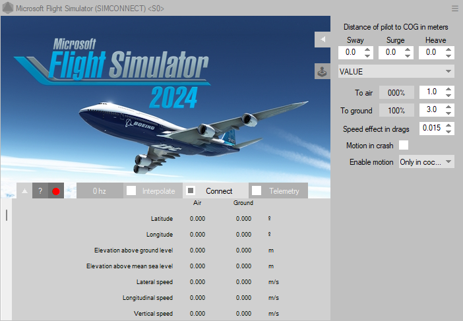Increase the Surge value
463x321 pixels.
pos(408,49)
